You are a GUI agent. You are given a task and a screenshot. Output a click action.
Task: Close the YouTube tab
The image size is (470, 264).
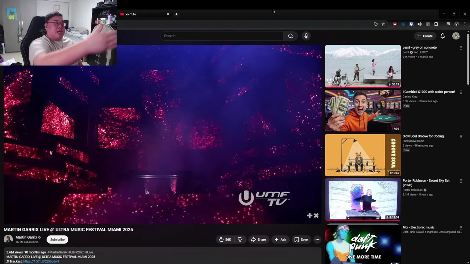pyautogui.click(x=168, y=14)
